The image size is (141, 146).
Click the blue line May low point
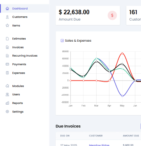122,96
